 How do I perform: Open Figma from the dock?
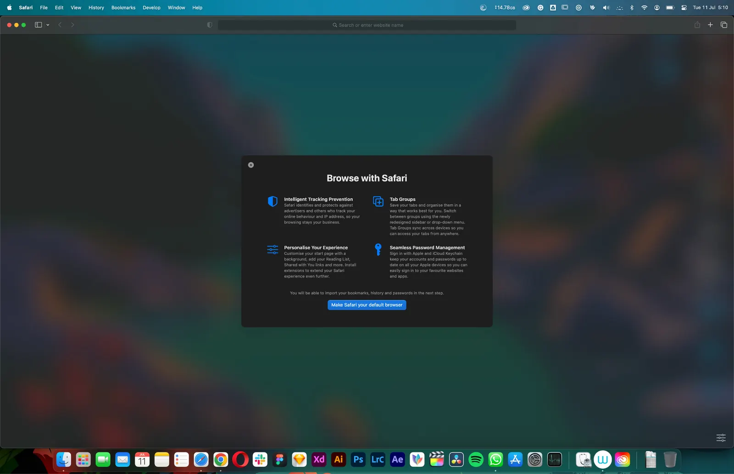coord(280,459)
